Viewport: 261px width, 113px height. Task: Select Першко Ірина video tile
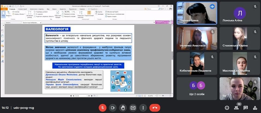point(197,13)
